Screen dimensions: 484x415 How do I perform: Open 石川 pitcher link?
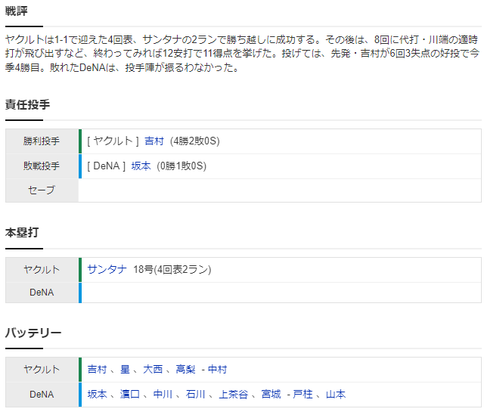pyautogui.click(x=195, y=395)
